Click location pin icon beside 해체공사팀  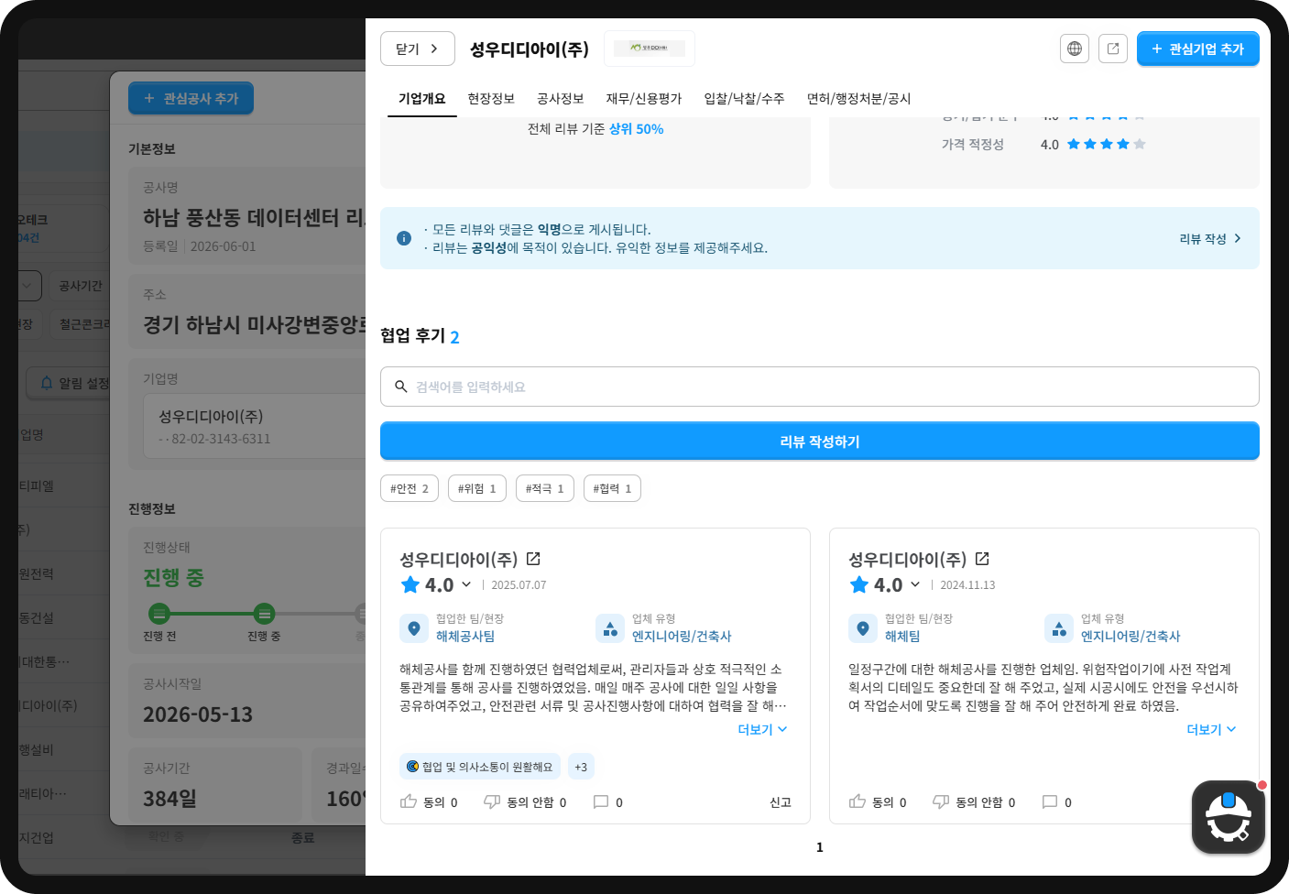(414, 628)
